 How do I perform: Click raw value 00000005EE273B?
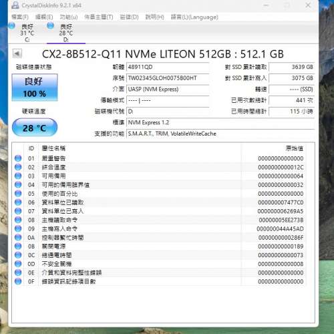[x=281, y=220]
